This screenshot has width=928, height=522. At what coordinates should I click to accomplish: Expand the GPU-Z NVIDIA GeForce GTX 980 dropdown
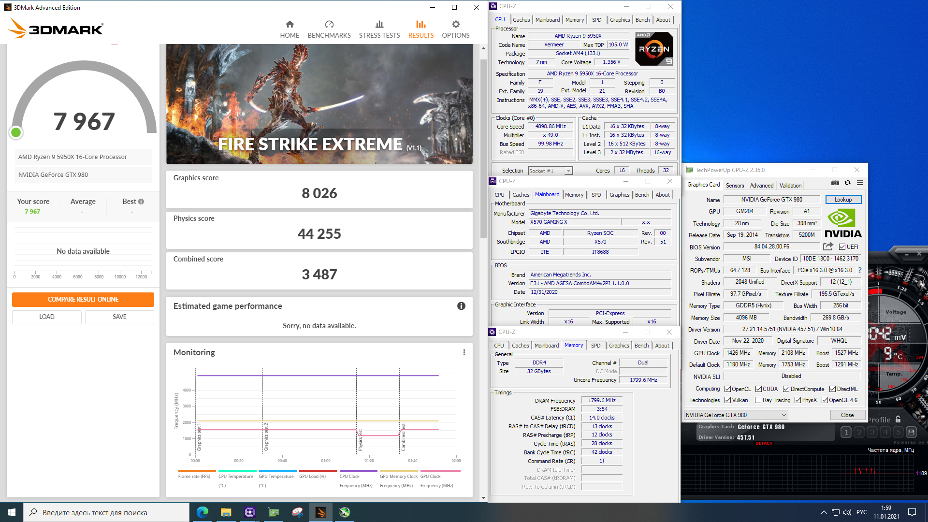coord(736,415)
